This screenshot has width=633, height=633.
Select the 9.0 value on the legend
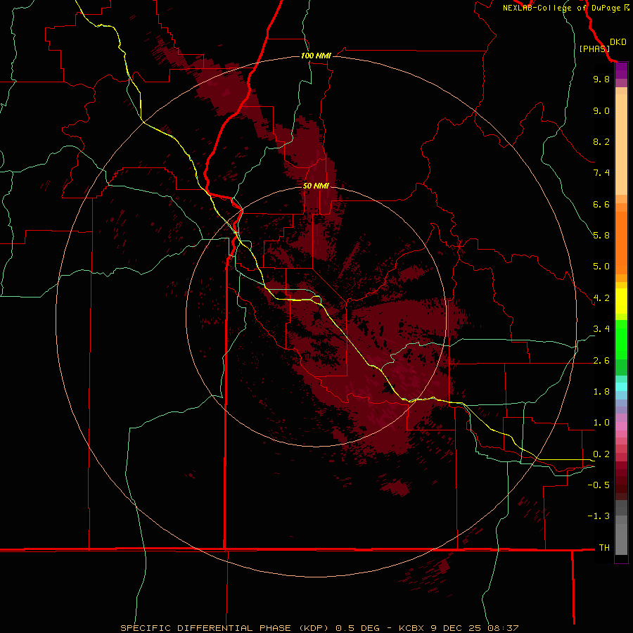(x=601, y=110)
